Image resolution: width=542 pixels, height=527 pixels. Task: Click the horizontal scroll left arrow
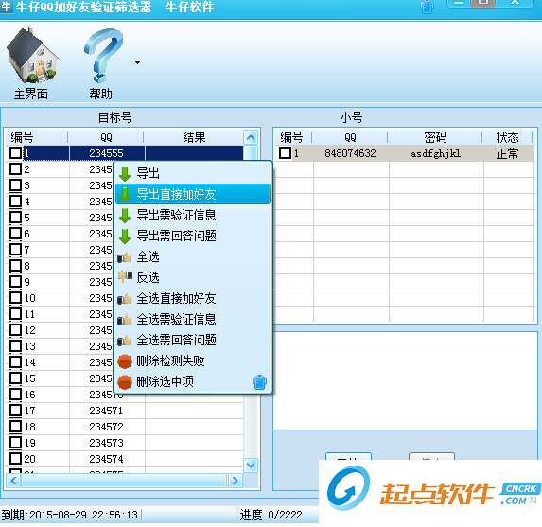click(x=13, y=481)
